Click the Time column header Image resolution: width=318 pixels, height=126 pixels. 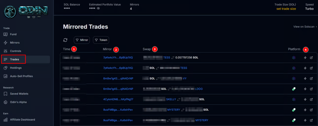66,49
